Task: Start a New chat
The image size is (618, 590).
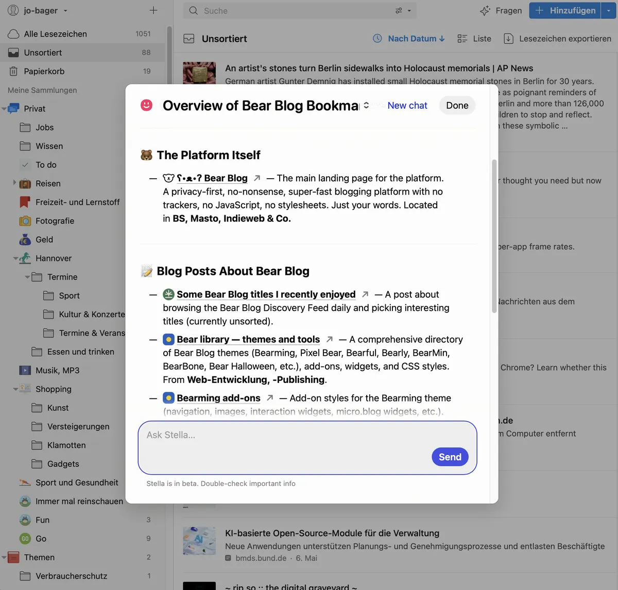Action: [x=407, y=106]
